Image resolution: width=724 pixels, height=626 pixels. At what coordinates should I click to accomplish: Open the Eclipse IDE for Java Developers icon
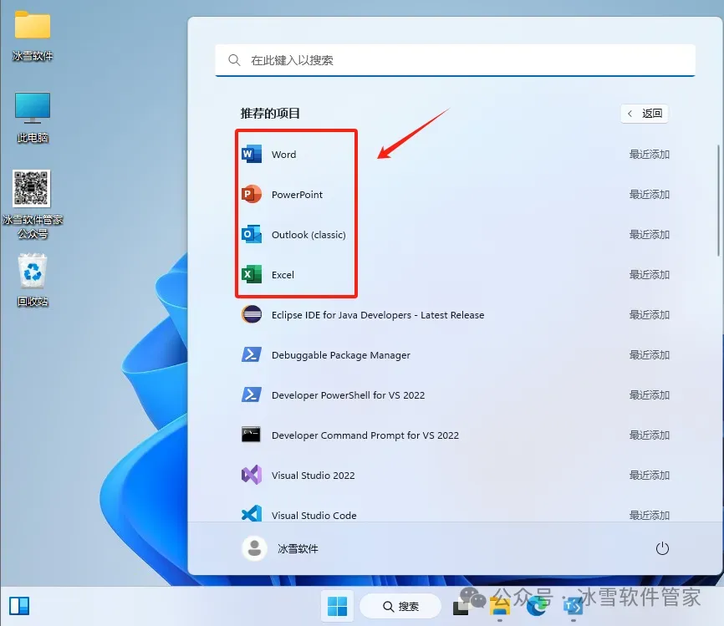click(252, 315)
